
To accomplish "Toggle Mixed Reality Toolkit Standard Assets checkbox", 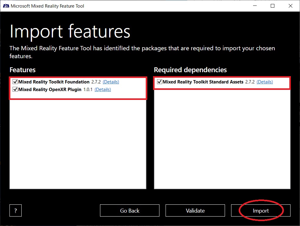I will click(x=159, y=82).
